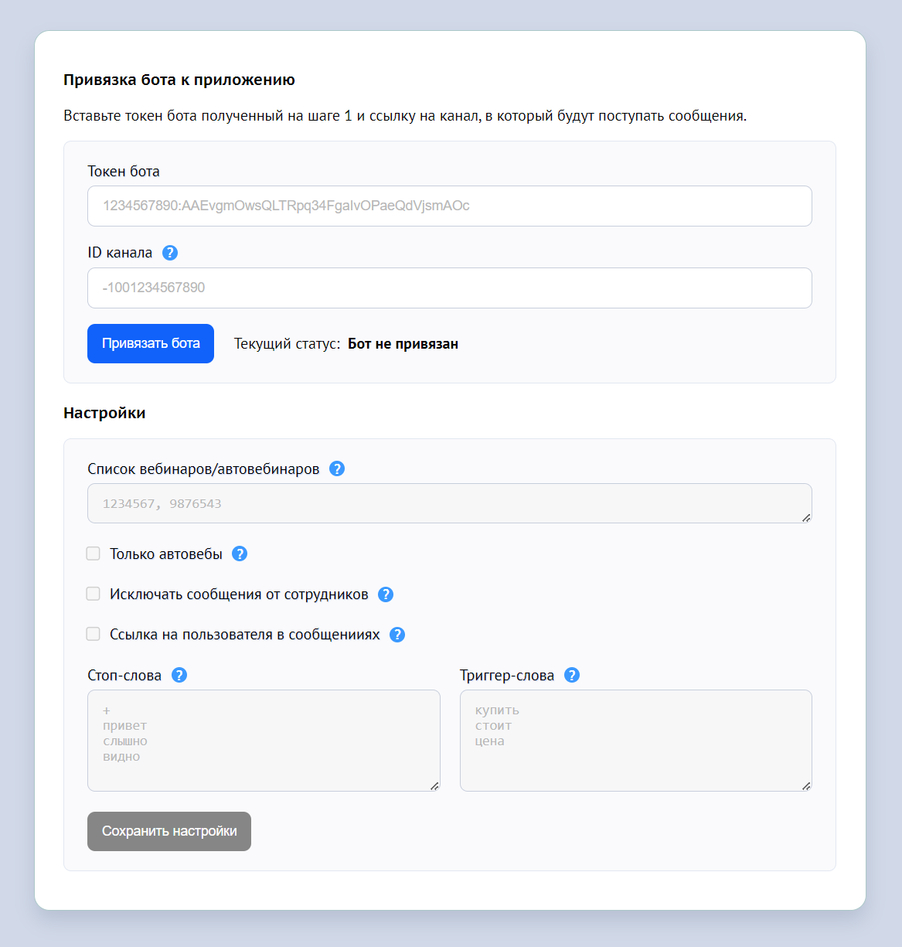Click resize grip of webinars list textarea
902x947 pixels.
806,518
